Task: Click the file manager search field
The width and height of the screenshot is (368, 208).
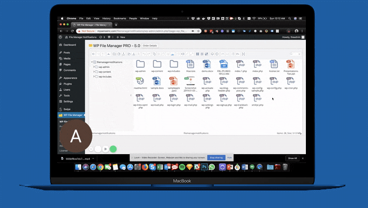Action: (295, 54)
